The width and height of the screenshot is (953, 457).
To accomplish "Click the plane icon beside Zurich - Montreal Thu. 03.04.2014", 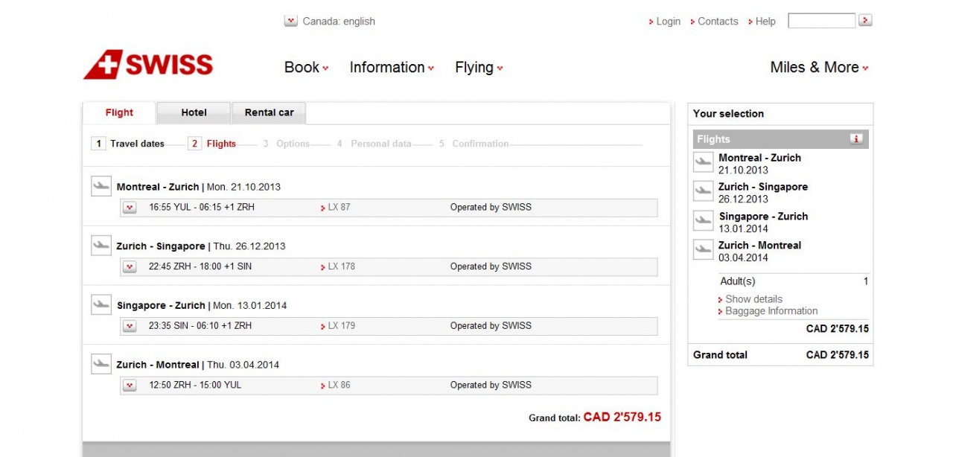I will [101, 363].
